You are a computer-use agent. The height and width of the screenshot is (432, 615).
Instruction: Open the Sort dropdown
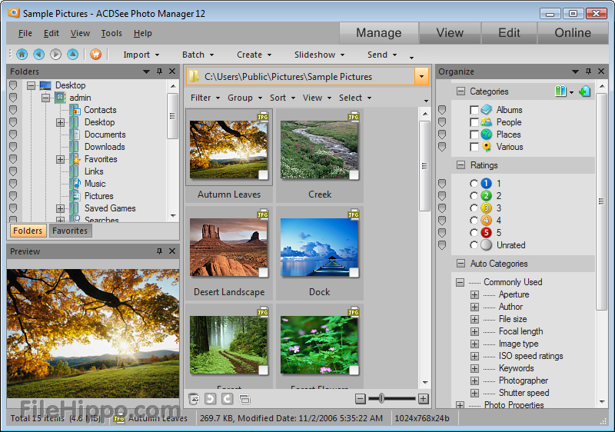(x=282, y=98)
